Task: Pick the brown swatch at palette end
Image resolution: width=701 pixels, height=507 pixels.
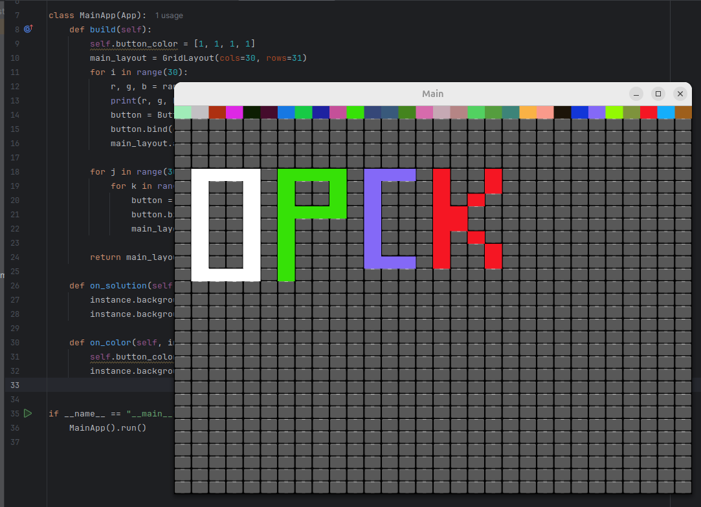Action: coord(683,112)
